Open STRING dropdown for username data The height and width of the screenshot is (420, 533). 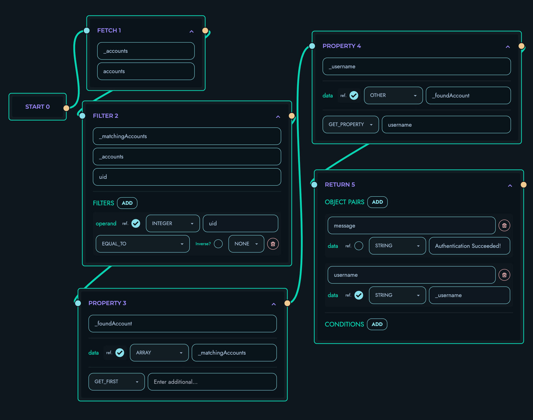(397, 295)
